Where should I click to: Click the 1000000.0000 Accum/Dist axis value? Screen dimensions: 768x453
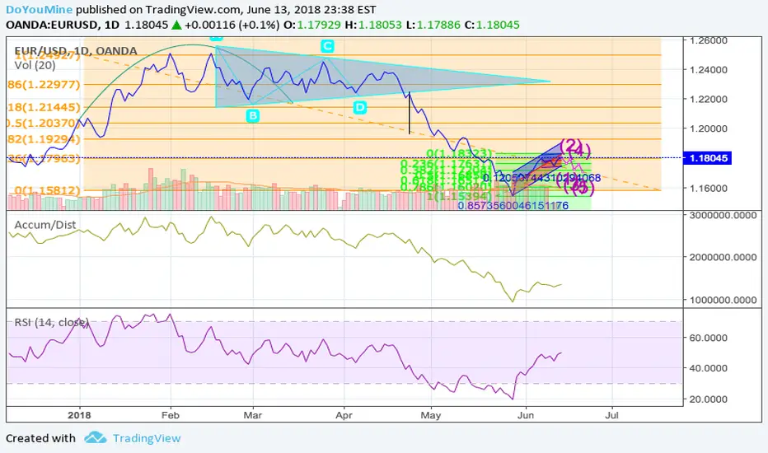coord(723,300)
